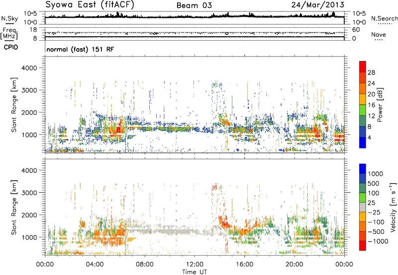Click the '500' velocity colorbar label

click(x=374, y=184)
